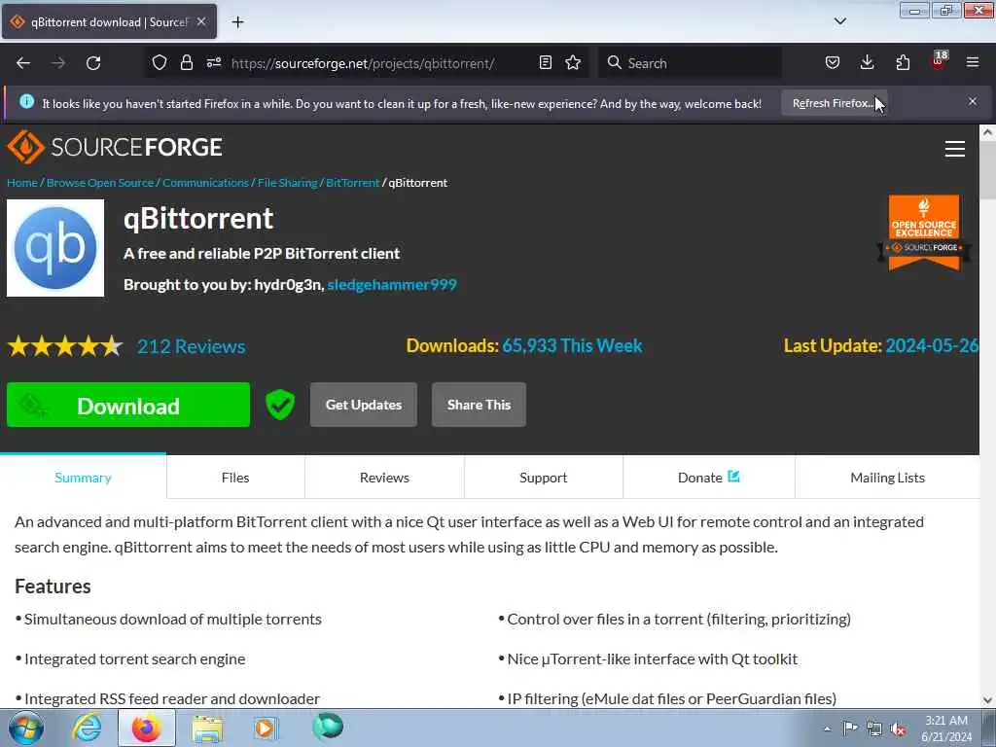
Task: Open the Action Center flag tray icon
Action: pyautogui.click(x=850, y=728)
